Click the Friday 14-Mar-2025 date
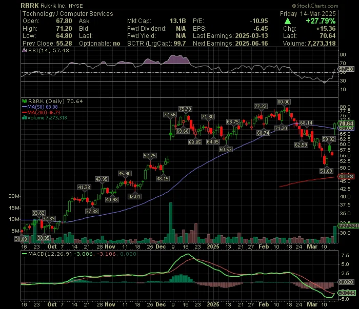The height and width of the screenshot is (309, 359). click(308, 14)
